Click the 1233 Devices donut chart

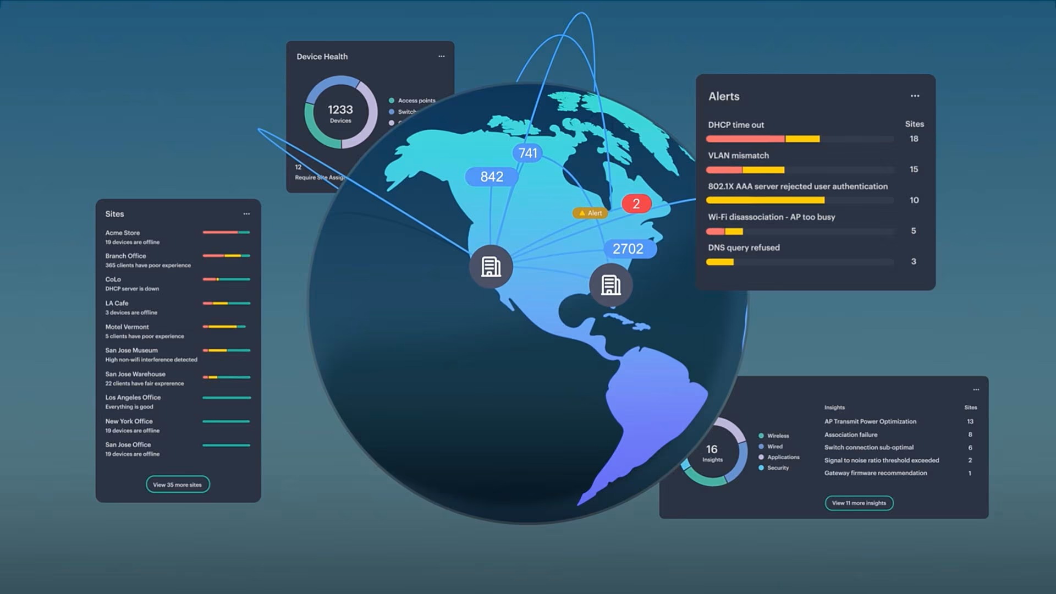pyautogui.click(x=340, y=113)
